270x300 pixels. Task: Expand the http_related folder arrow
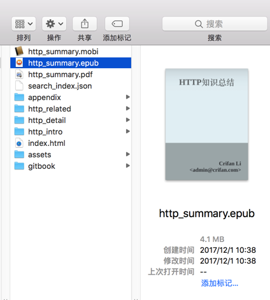pyautogui.click(x=127, y=108)
